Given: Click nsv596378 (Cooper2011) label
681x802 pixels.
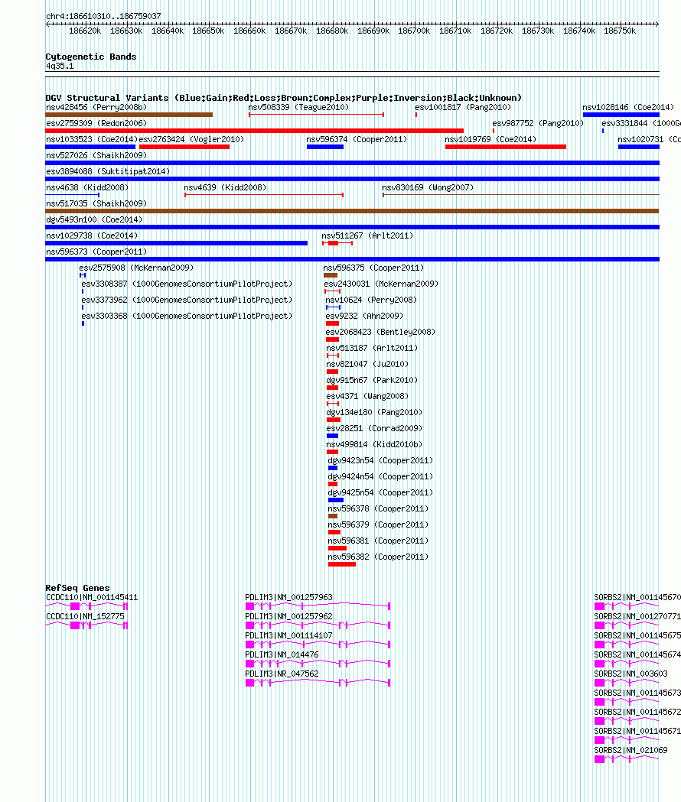Looking at the screenshot, I should point(379,509).
